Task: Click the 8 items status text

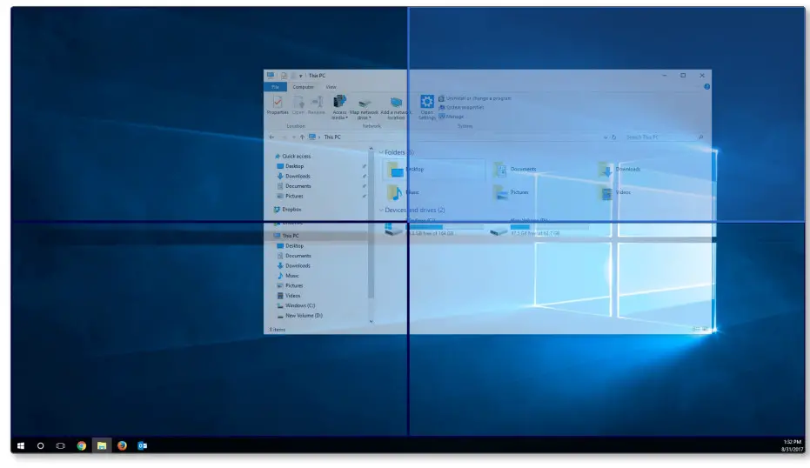Action: tap(278, 330)
